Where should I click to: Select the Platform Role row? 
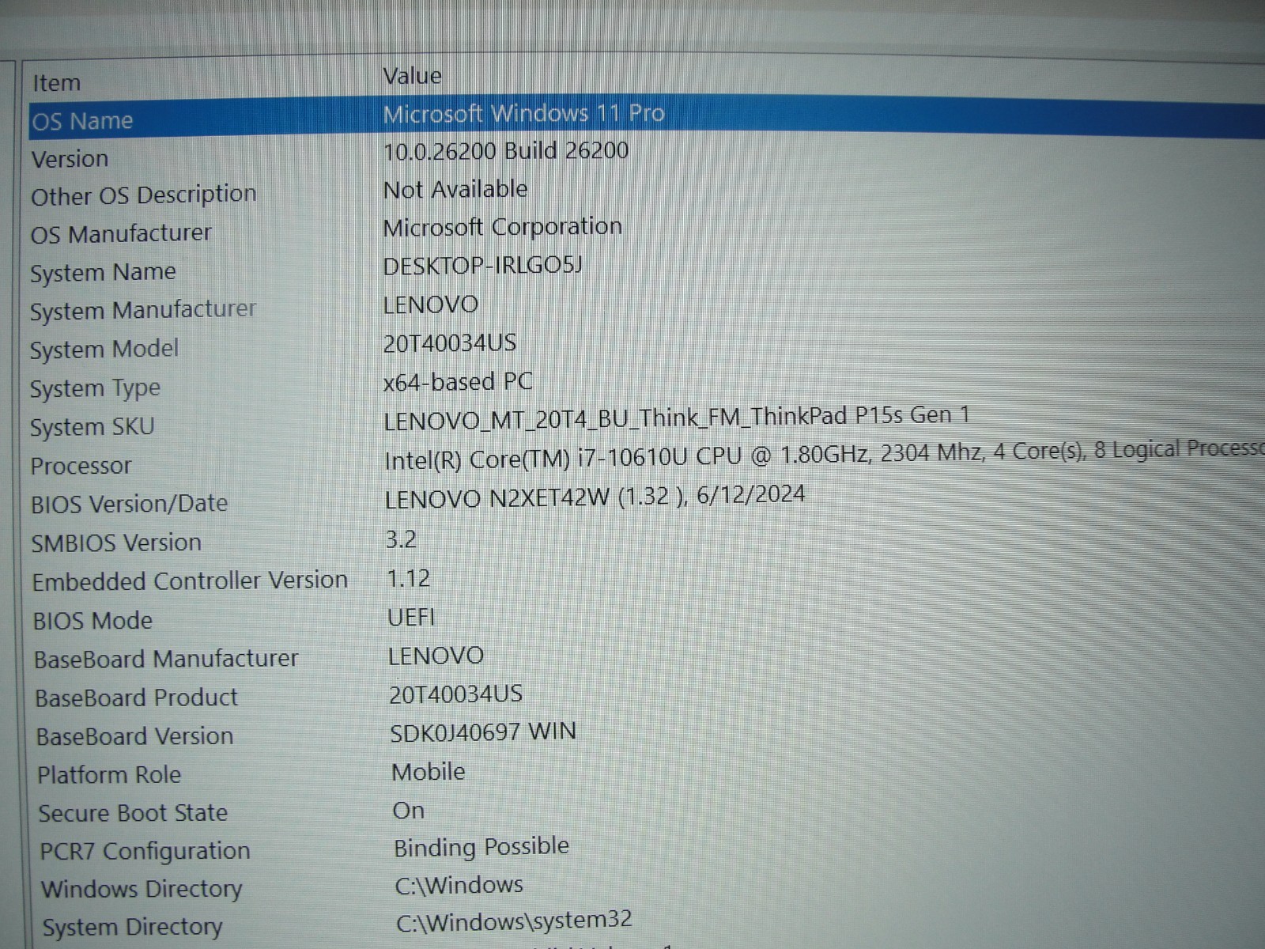pos(109,775)
